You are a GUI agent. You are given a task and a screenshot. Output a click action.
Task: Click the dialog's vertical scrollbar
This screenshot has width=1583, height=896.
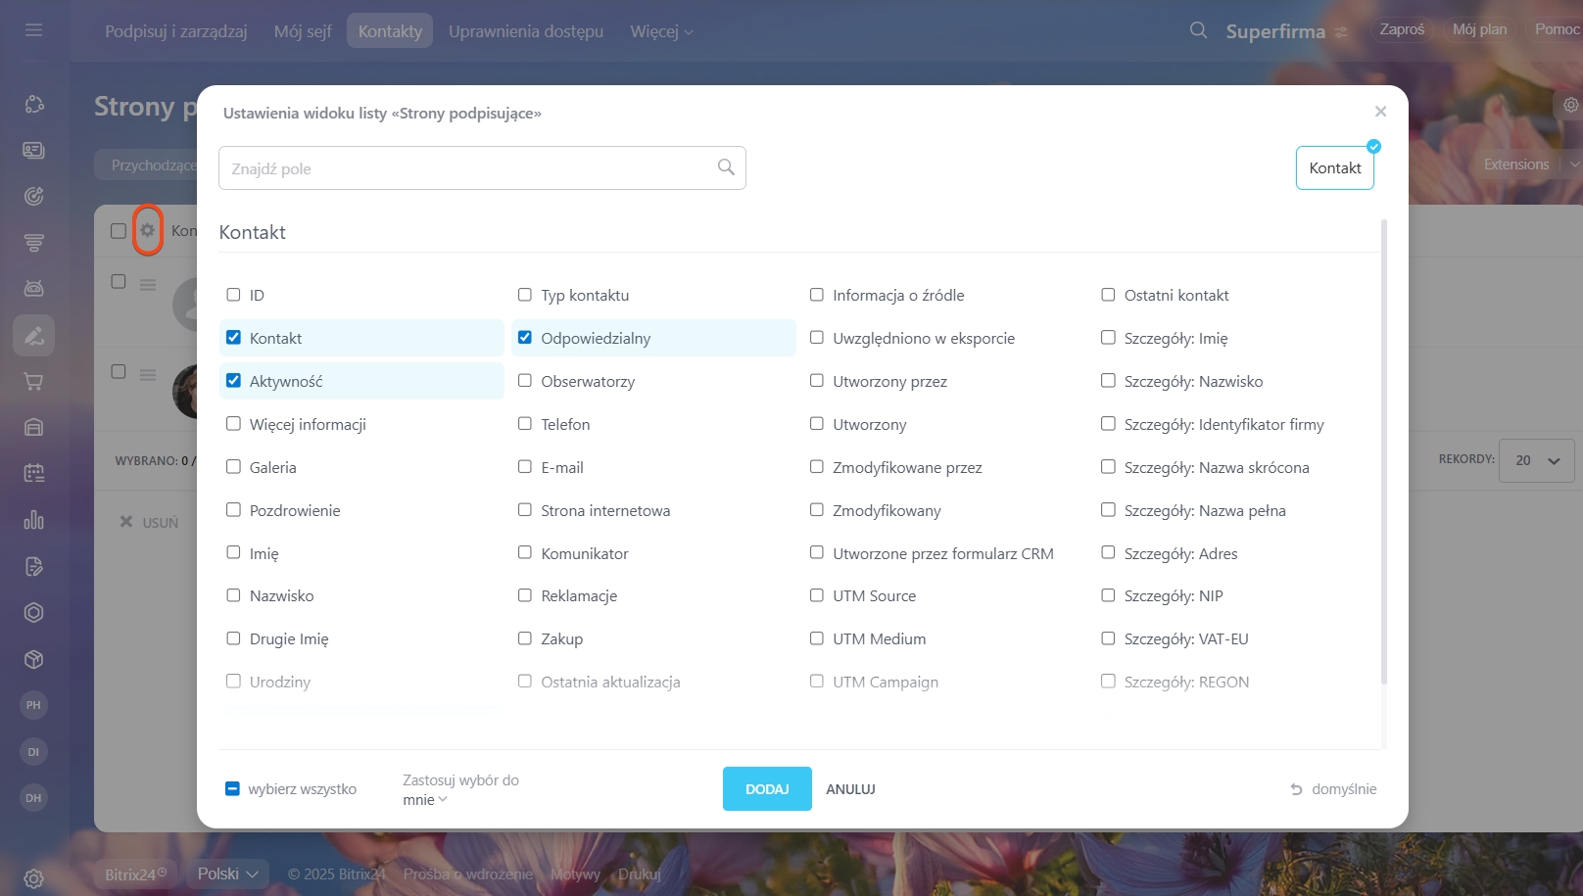click(x=1384, y=451)
